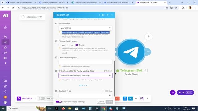The height and width of the screenshot is (111, 198).
Task: Select Empty for Disable Notifications
Action: [x=77, y=45]
